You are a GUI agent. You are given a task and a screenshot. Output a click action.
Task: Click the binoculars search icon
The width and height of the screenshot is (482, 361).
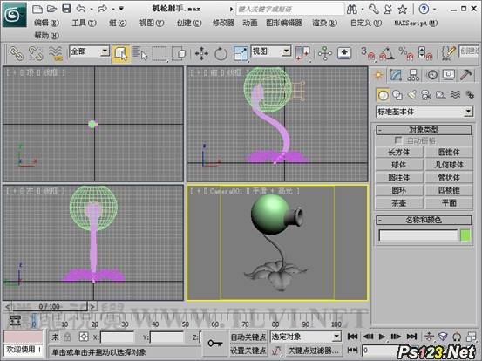click(352, 10)
